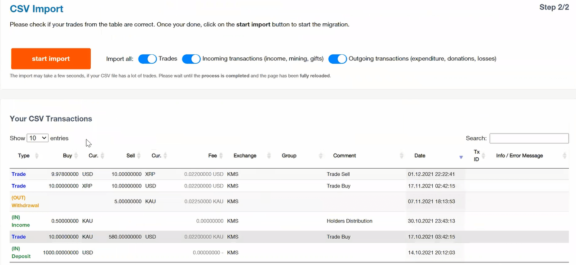Click the Search input field
576x265 pixels.
tap(529, 139)
